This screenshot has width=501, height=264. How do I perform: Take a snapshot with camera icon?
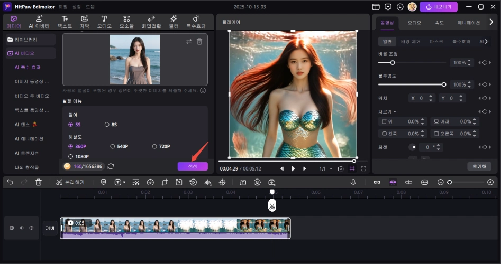point(341,168)
